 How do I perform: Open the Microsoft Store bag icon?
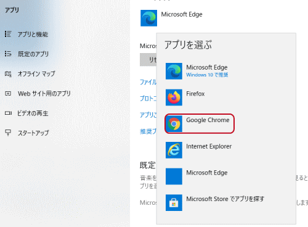click(x=174, y=203)
